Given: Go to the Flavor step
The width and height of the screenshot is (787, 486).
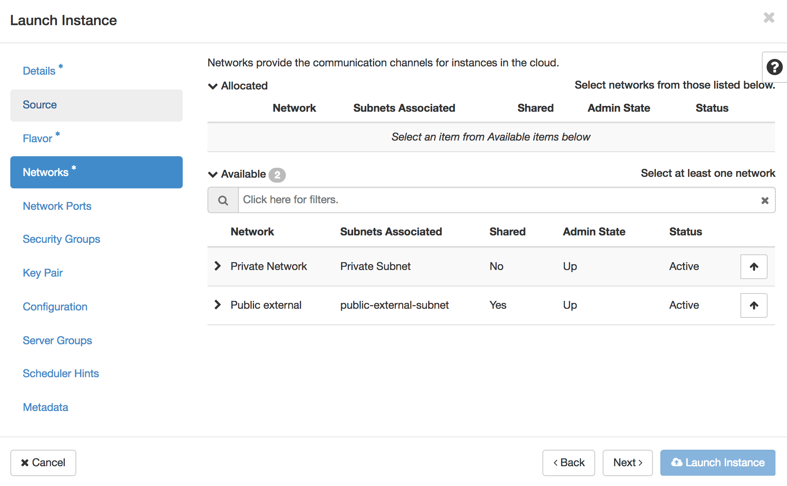Looking at the screenshot, I should pyautogui.click(x=38, y=138).
